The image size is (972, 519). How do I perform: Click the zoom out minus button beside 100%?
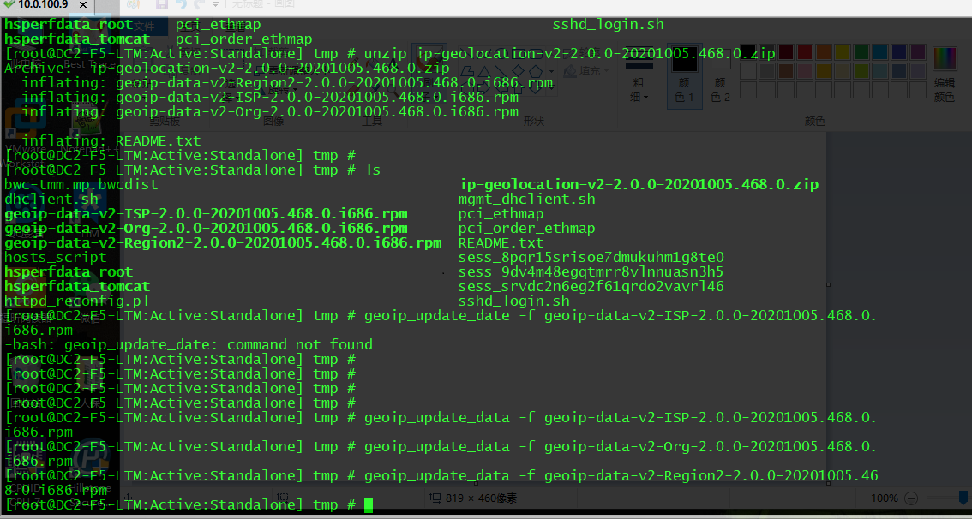(910, 498)
